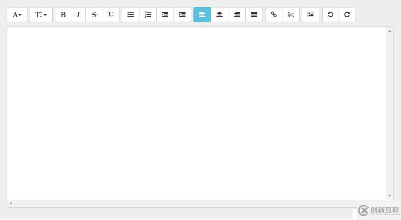Insert a bulleted list

point(131,15)
